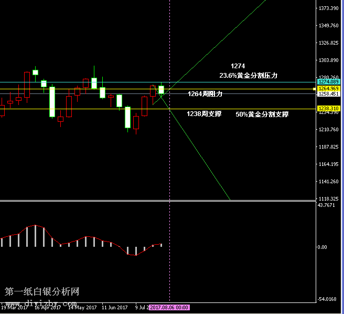Screen dimensions: 344x314
Task: Select the pink 2017.08.06 00:00 date marker
Action: [169, 308]
